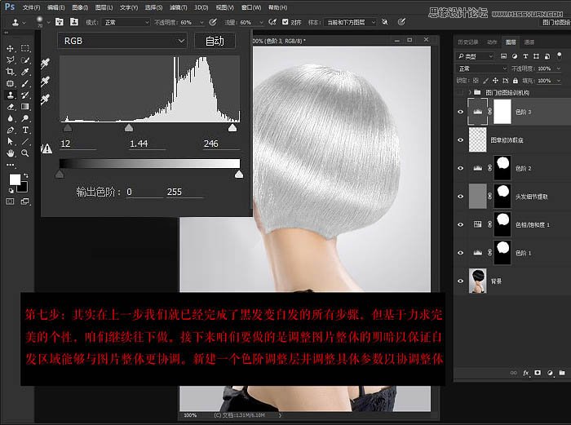
Task: Click the midtone gamma input slider handle
Action: 128,128
